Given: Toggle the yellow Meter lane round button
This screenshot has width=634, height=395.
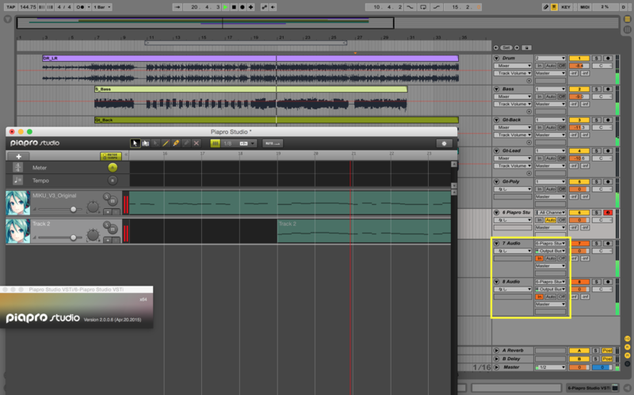Looking at the screenshot, I should click(x=113, y=167).
